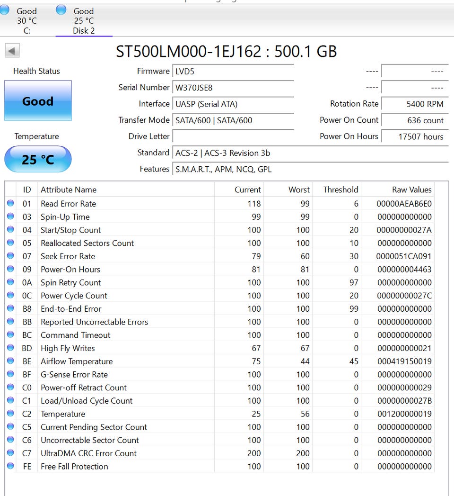The image size is (454, 496).
Task: Select the Disk 2 status orb
Action: (x=61, y=9)
